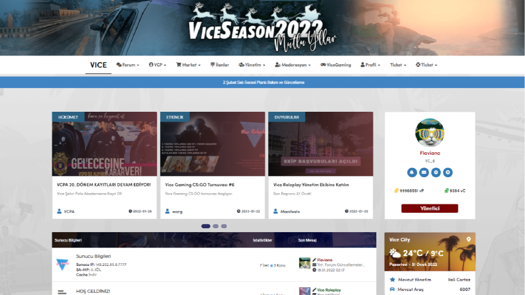Open Flaviano's cat profile avatar

pyautogui.click(x=430, y=133)
